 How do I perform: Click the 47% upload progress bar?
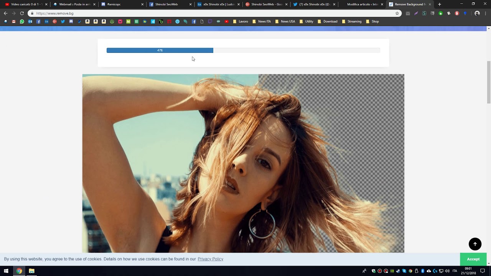coord(243,50)
